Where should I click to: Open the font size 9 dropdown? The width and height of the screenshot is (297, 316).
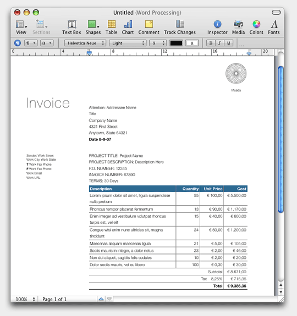(158, 43)
